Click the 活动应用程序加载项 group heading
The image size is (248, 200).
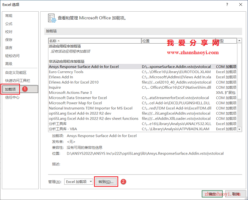(x=65, y=46)
